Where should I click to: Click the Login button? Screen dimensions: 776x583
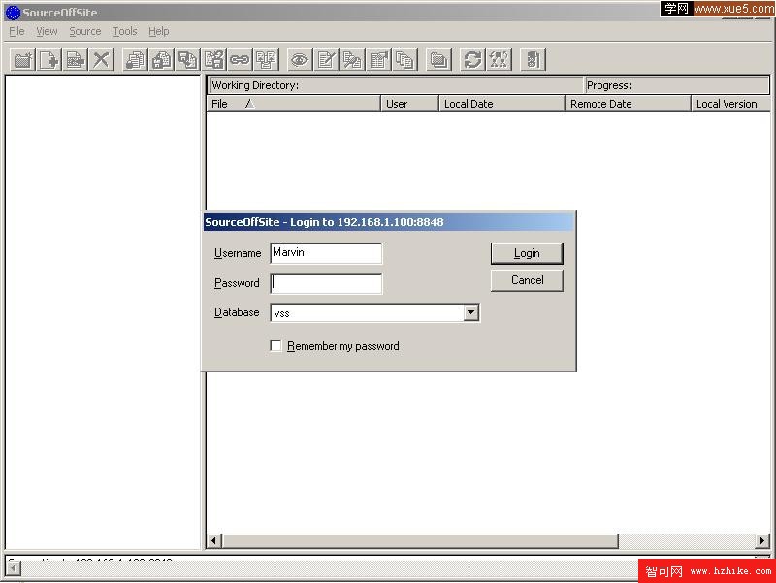point(527,253)
